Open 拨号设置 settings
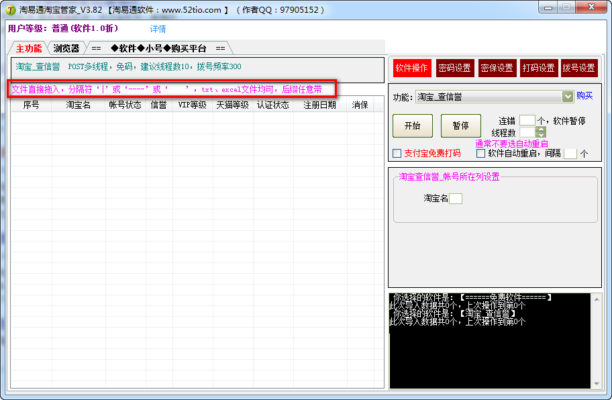Screen dimensions: 612x400 pyautogui.click(x=578, y=68)
